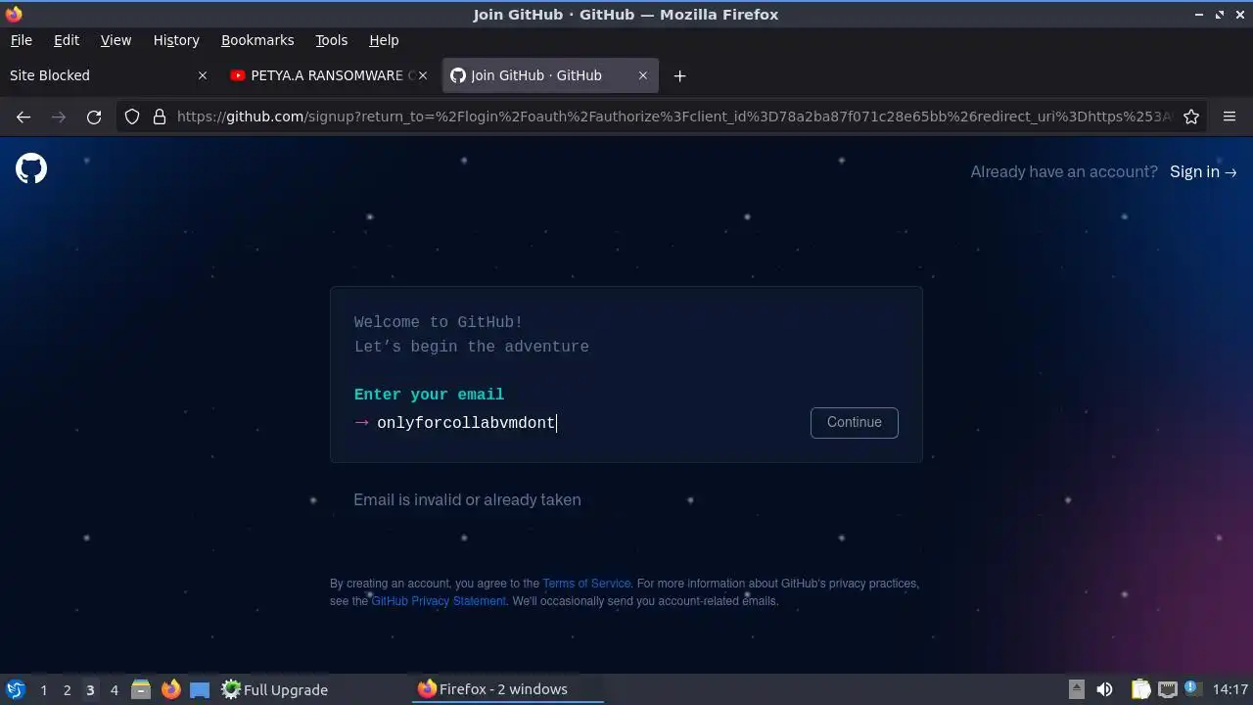This screenshot has height=705, width=1253.
Task: Go back with the browser back arrow
Action: (23, 117)
